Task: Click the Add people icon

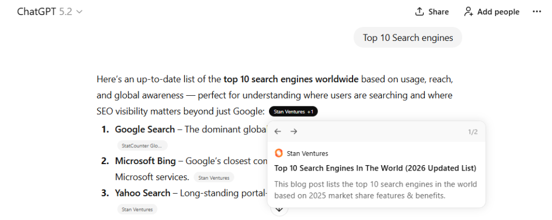Action: pyautogui.click(x=468, y=12)
